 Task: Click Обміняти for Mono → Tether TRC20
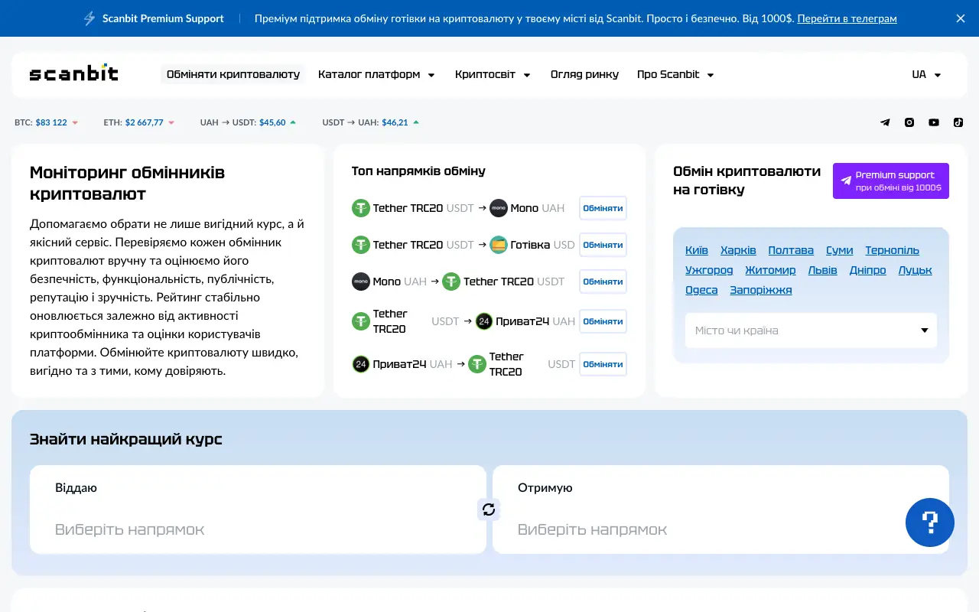(x=603, y=282)
